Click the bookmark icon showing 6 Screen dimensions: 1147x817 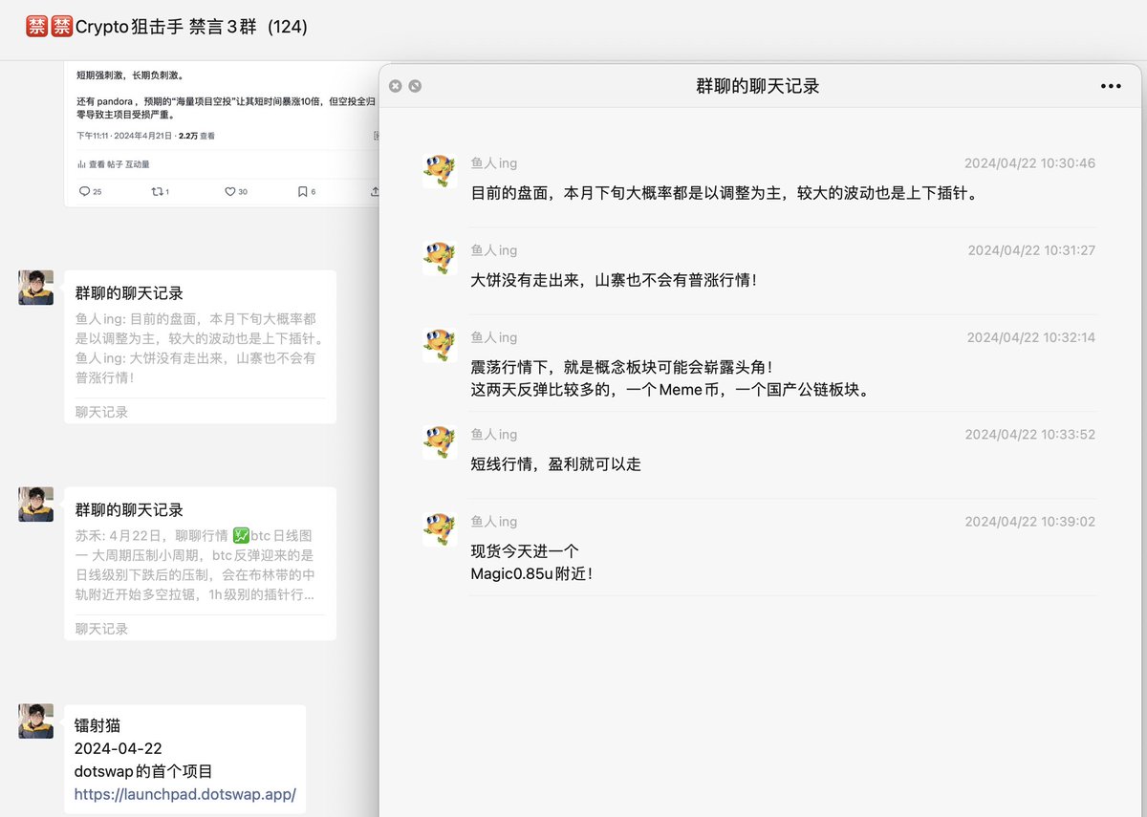302,191
